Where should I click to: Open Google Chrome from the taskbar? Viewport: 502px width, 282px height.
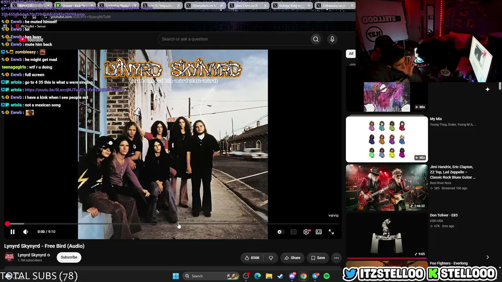click(x=304, y=276)
